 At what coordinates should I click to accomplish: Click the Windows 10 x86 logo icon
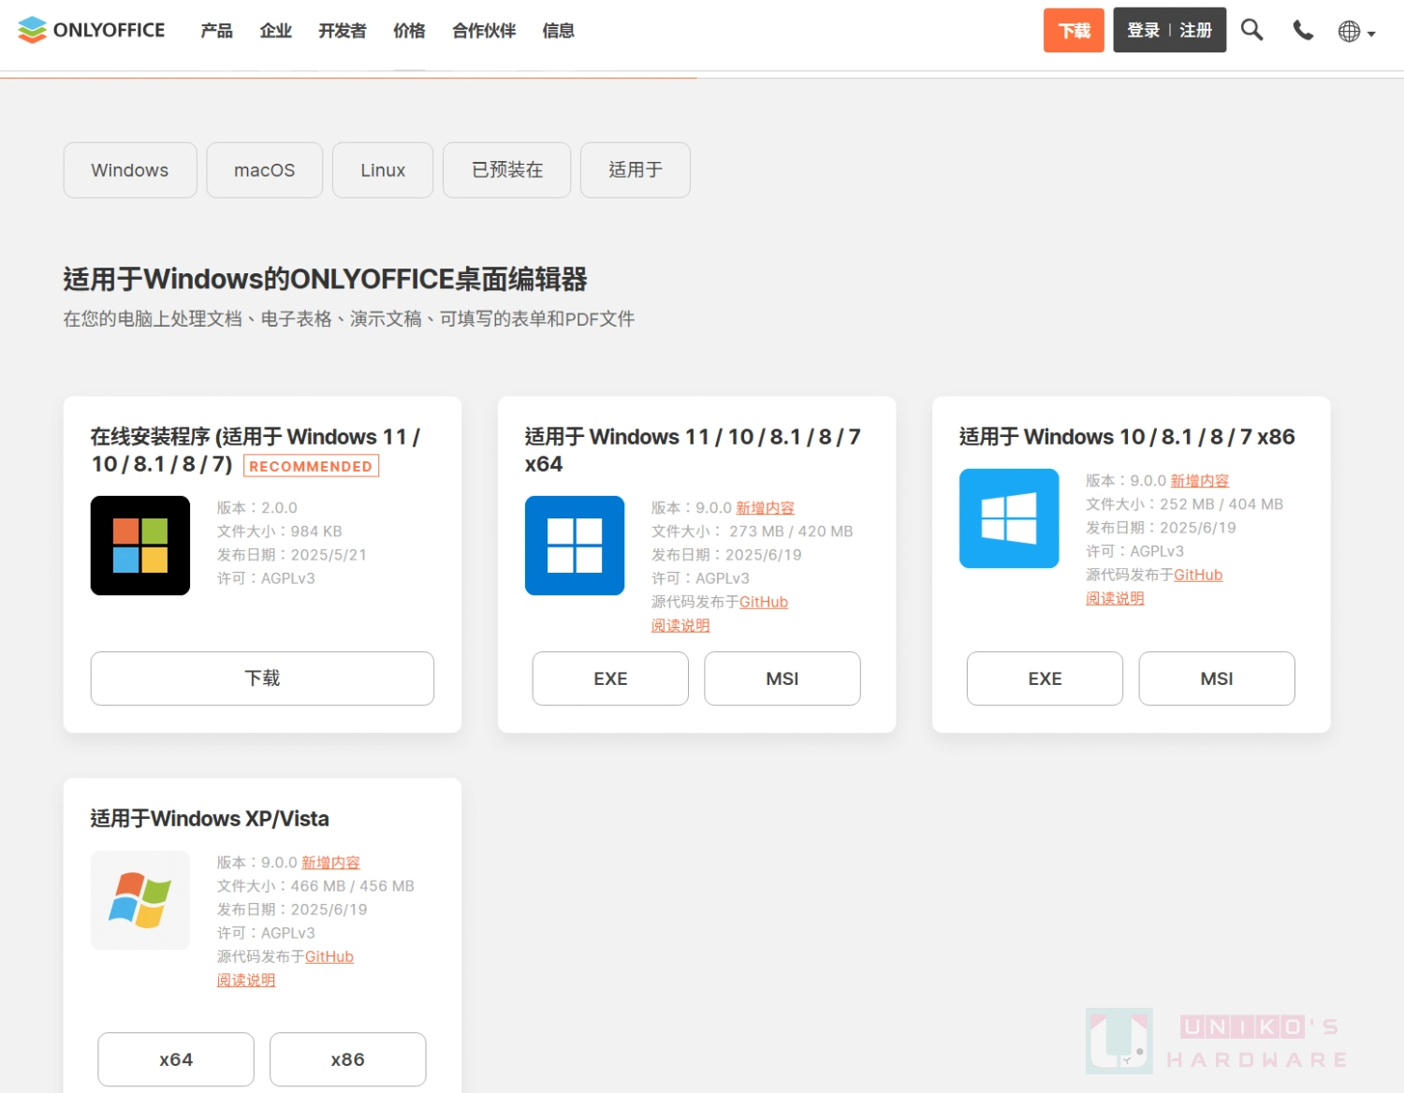(1009, 518)
